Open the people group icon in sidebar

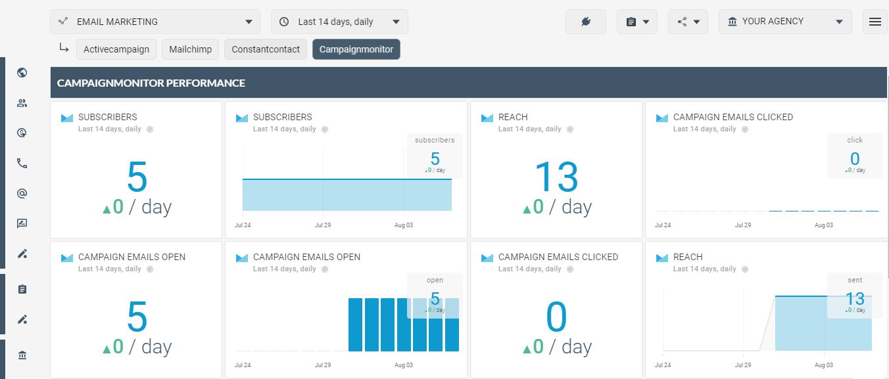22,103
